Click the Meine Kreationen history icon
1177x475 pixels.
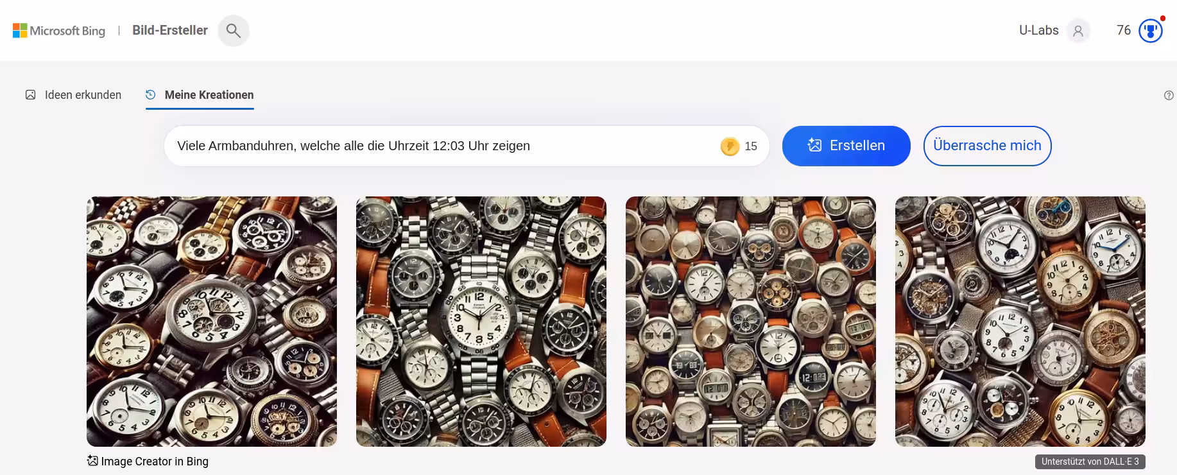pos(151,95)
